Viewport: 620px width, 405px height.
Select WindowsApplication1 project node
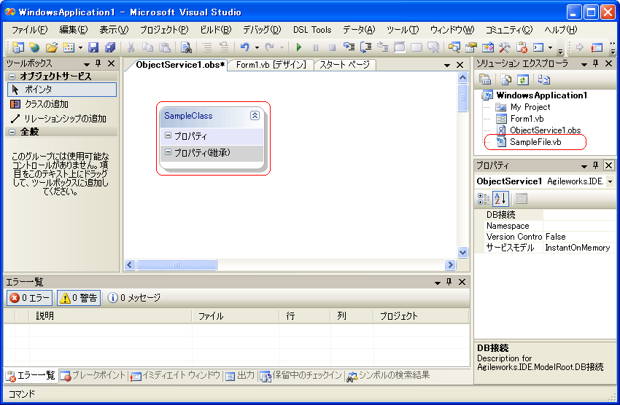pos(541,95)
